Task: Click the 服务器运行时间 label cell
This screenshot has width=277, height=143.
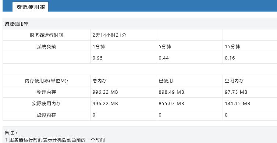Action: (46, 35)
